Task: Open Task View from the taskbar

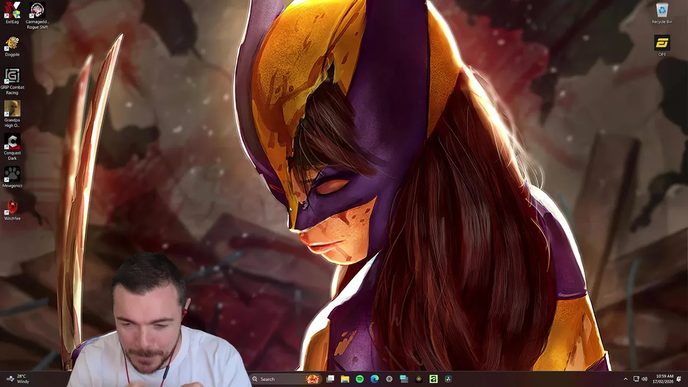Action: pyautogui.click(x=331, y=379)
